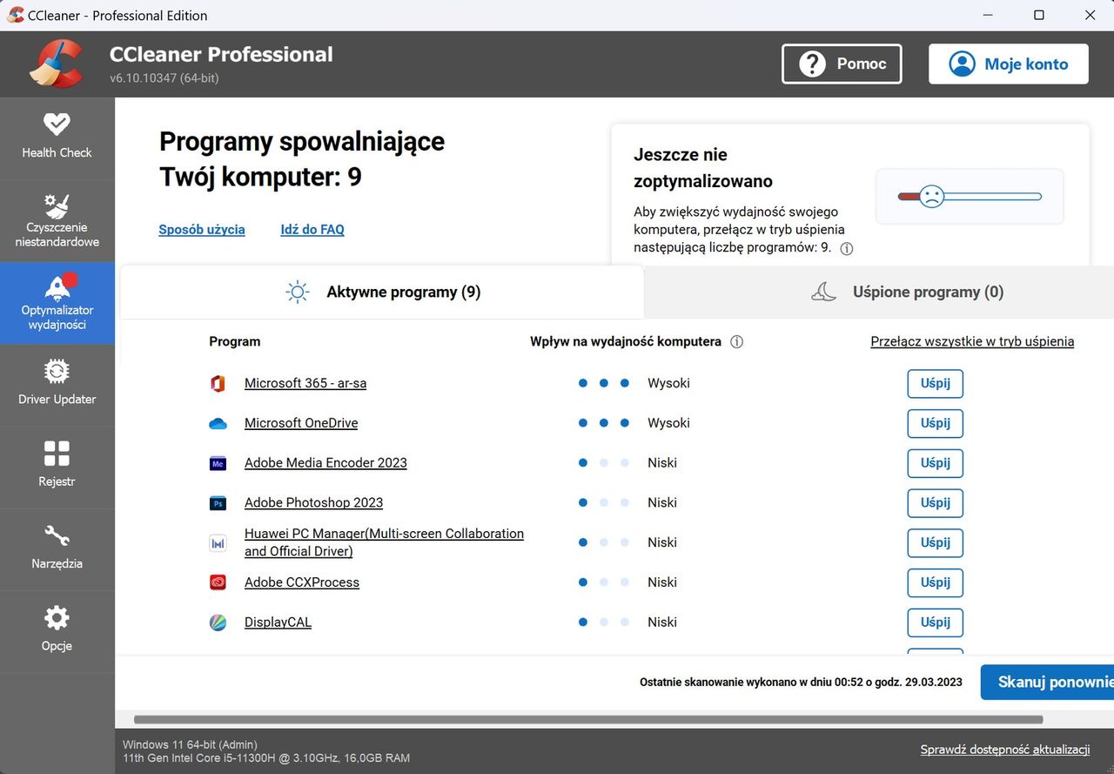Minimize the CCleaner window
Viewport: 1114px width, 774px height.
click(988, 16)
